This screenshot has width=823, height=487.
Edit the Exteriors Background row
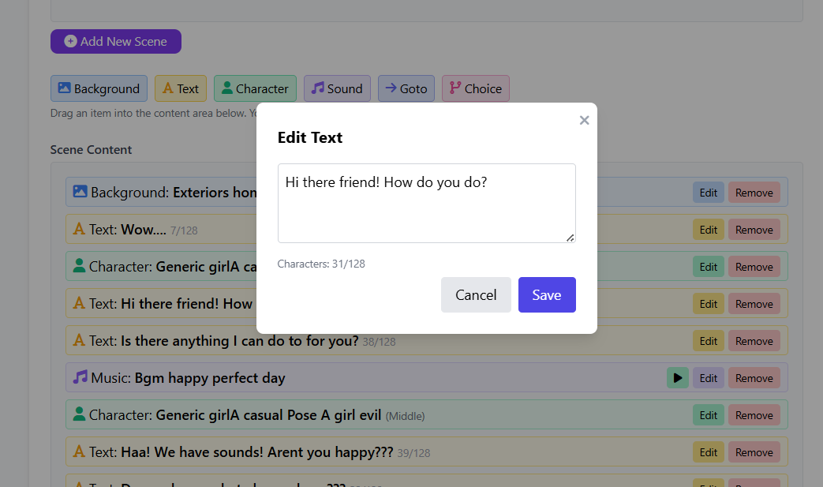pos(708,193)
